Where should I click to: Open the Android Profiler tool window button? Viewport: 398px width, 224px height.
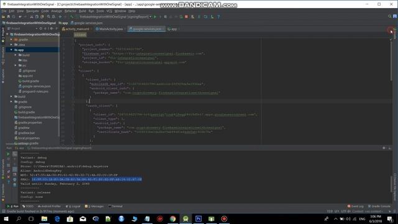coord(49,206)
